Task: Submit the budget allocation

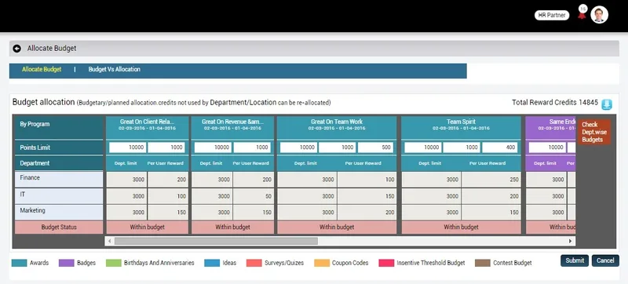Action: (575, 260)
